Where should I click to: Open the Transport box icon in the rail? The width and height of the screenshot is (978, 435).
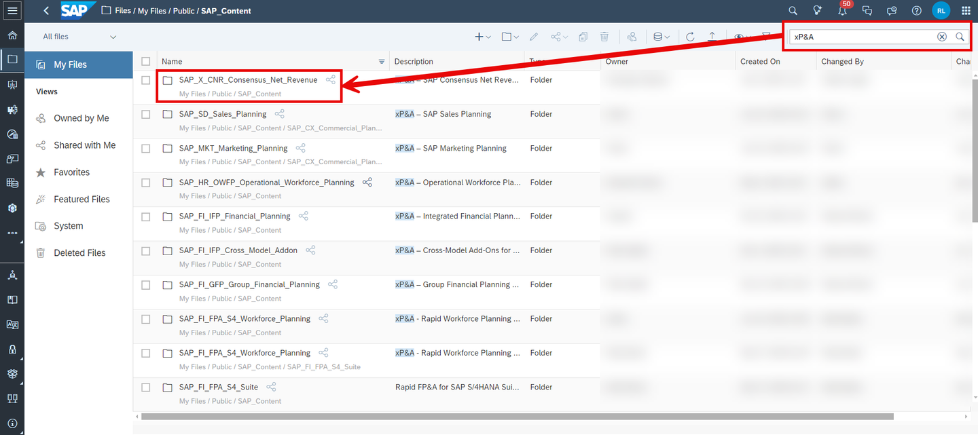(x=12, y=373)
